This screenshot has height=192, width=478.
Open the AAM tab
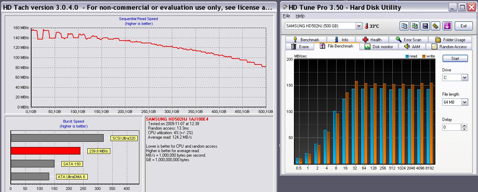[412, 46]
